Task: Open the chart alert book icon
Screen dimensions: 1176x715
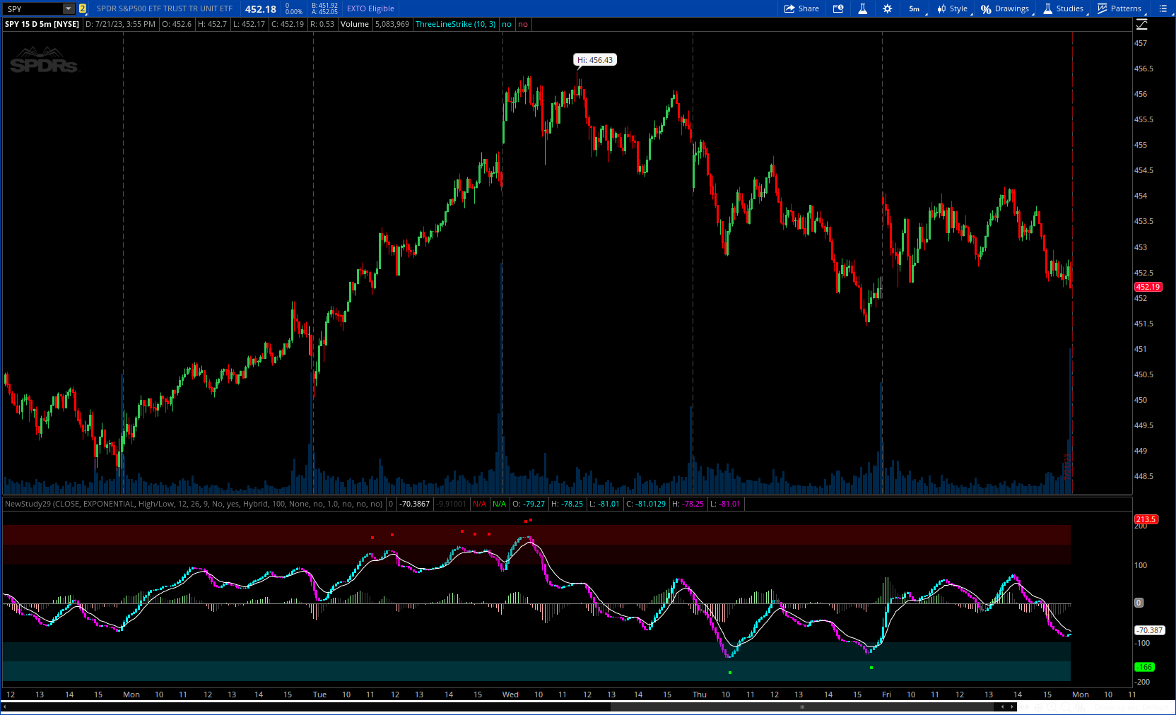Action: (x=838, y=8)
